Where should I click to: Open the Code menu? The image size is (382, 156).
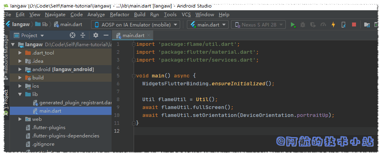(x=76, y=15)
